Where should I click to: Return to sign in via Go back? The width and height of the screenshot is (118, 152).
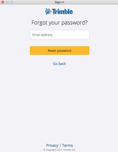tap(60, 64)
